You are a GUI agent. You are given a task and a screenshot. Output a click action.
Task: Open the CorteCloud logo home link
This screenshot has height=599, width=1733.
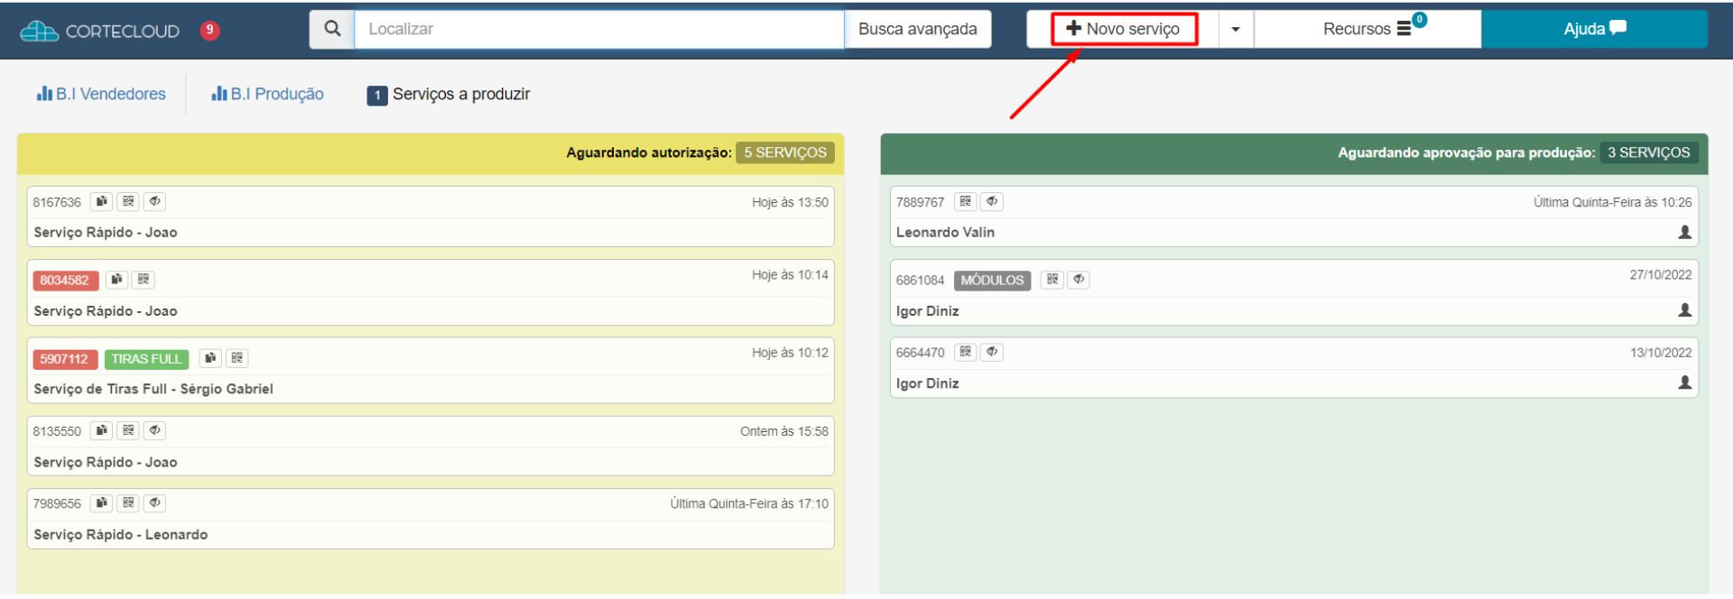tap(100, 31)
